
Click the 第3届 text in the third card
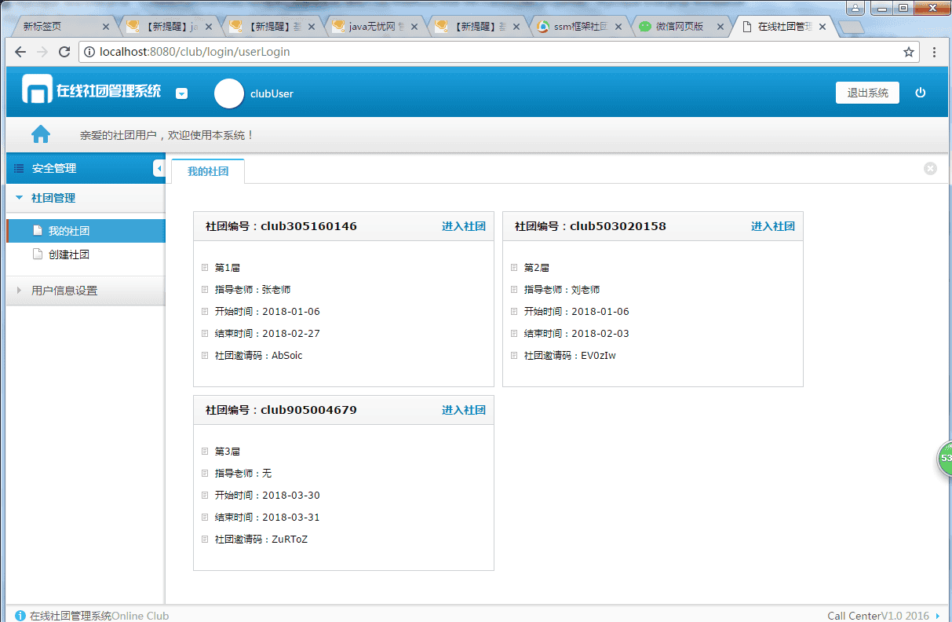click(228, 452)
